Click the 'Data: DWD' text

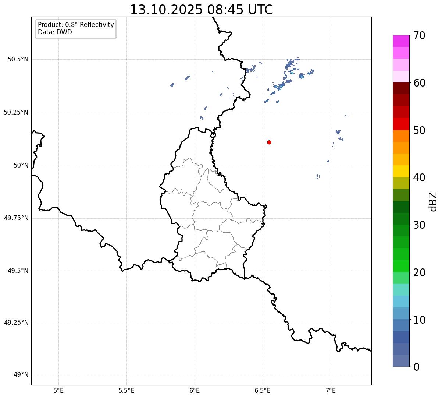(x=55, y=32)
